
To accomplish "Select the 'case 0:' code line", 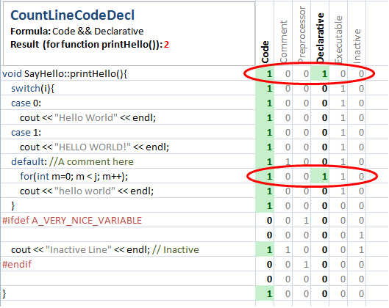I will click(x=26, y=103).
